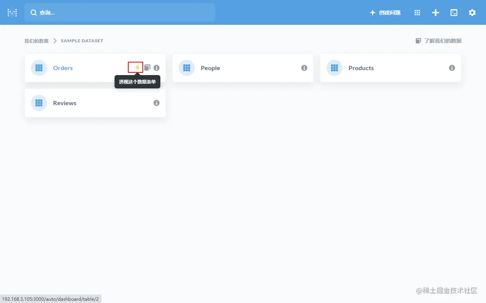Open the settings gear icon
Image resolution: width=486 pixels, height=303 pixels.
tap(472, 13)
